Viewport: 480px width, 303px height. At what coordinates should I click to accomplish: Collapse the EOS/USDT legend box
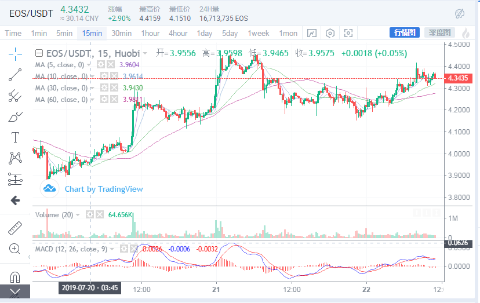point(39,53)
